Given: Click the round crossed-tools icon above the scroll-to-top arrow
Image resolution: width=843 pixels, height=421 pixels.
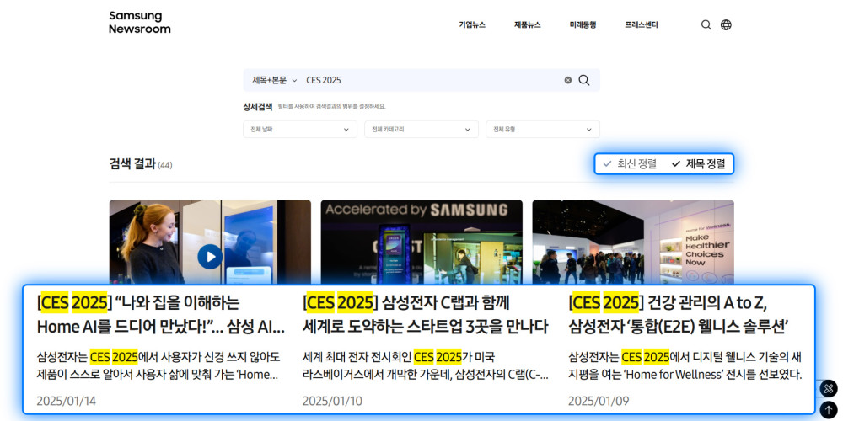Looking at the screenshot, I should coord(828,389).
